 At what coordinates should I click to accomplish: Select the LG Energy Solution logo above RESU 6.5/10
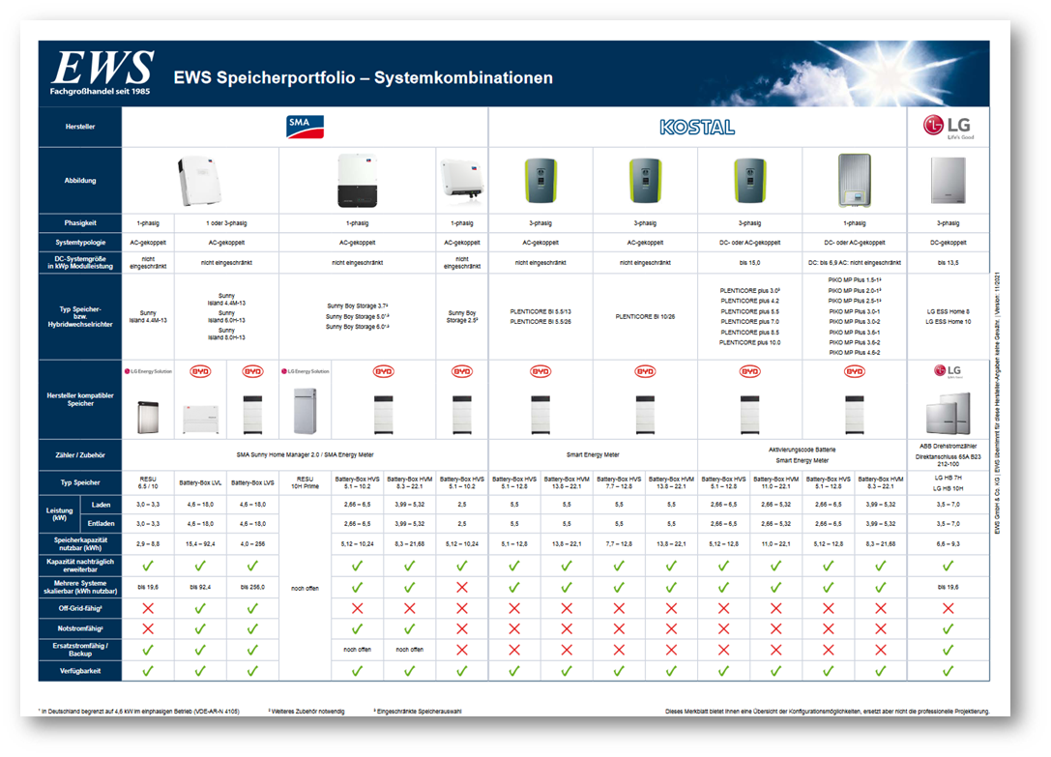tap(148, 371)
